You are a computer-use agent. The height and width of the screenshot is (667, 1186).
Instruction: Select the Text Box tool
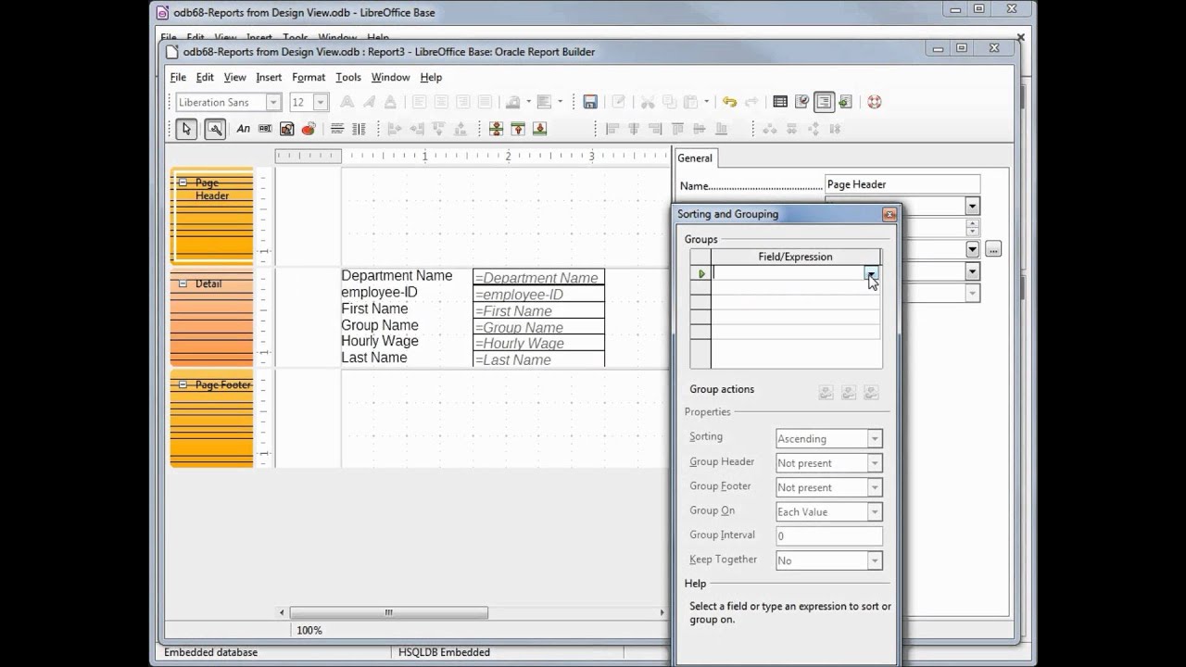(x=265, y=129)
